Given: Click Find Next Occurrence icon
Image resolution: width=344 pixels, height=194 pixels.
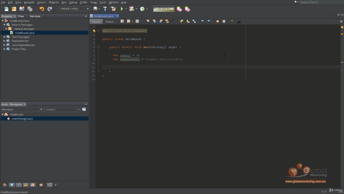Looking at the screenshot, I should click(161, 21).
